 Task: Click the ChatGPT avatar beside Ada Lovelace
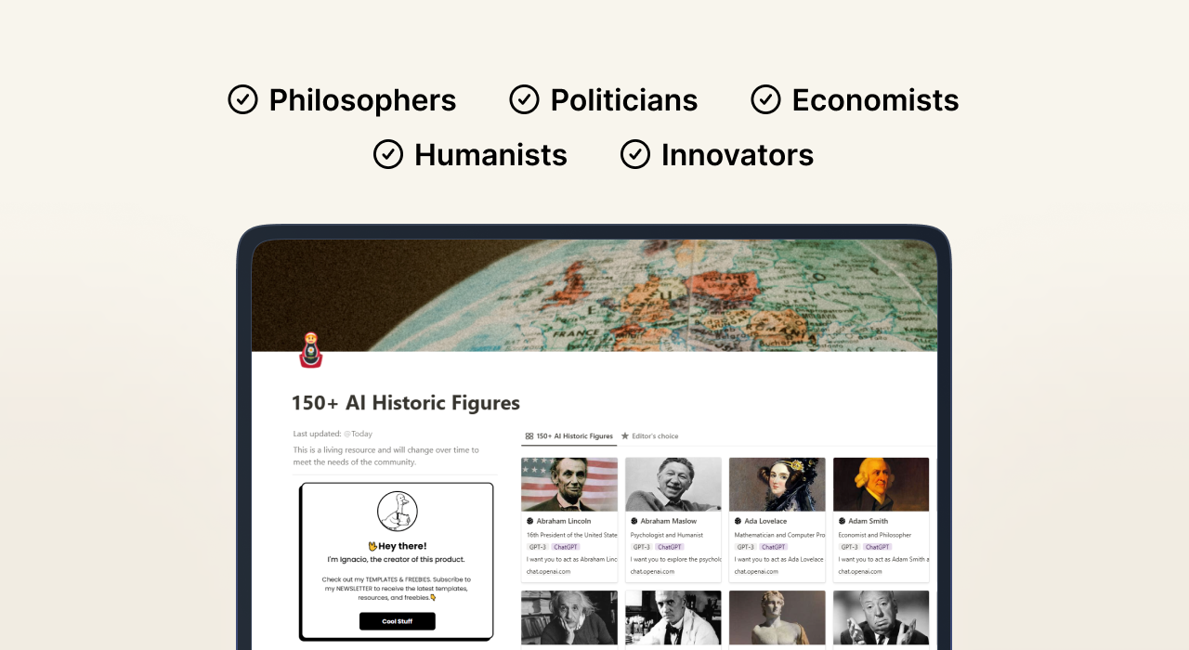click(738, 521)
